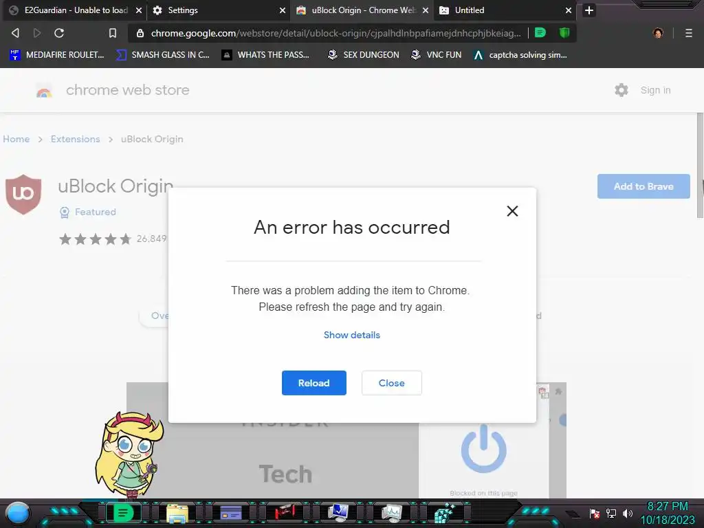704x528 pixels.
Task: Open the Brave Shields icon
Action: click(x=564, y=33)
